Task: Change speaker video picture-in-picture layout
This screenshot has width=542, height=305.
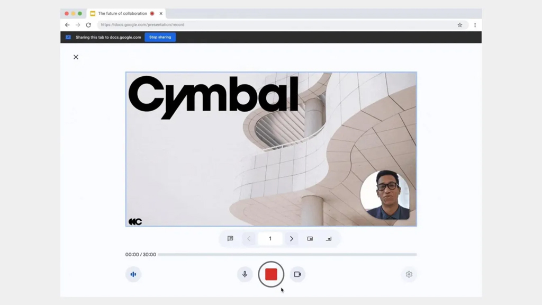Action: point(310,239)
